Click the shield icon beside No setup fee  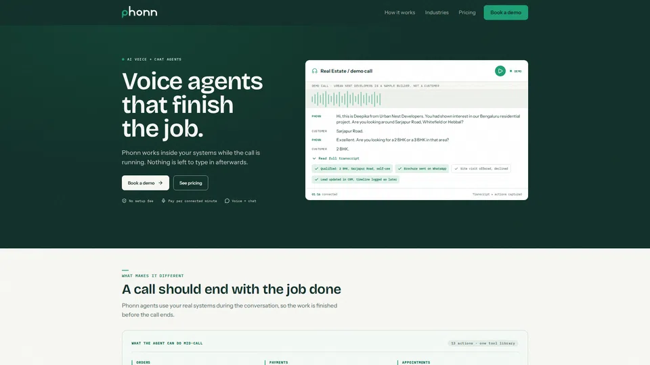pos(124,201)
